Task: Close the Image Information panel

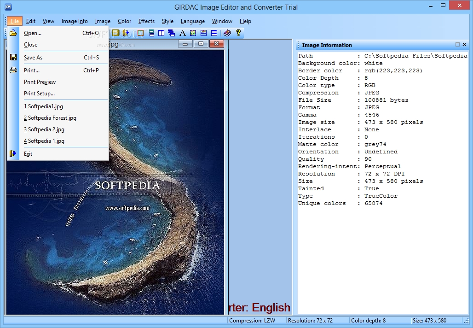Action: click(x=464, y=44)
